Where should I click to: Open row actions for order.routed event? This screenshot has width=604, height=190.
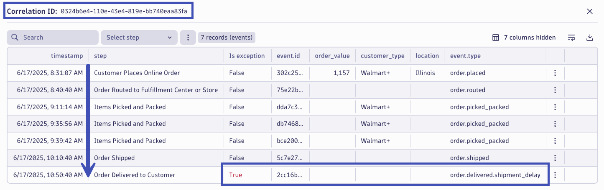555,90
